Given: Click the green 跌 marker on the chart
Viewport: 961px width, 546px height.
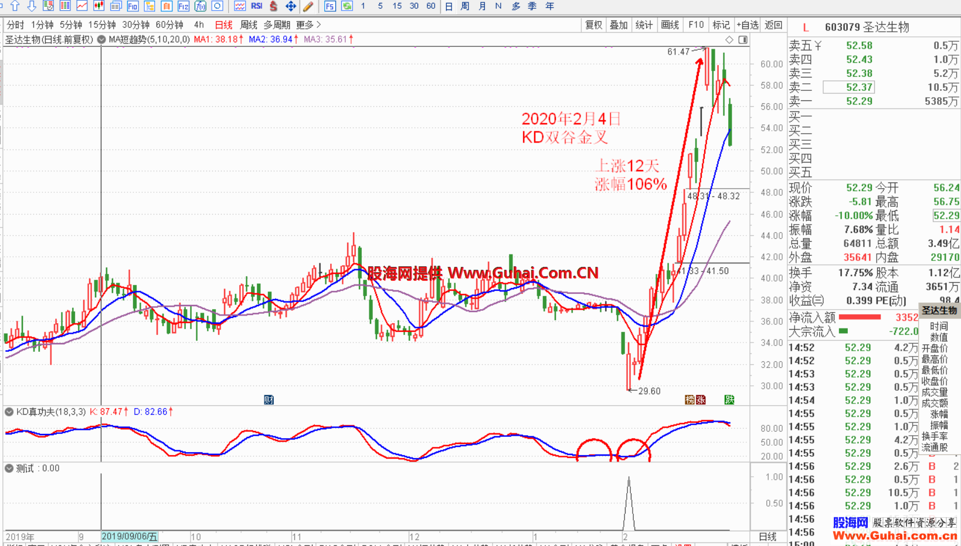Looking at the screenshot, I should pos(729,399).
